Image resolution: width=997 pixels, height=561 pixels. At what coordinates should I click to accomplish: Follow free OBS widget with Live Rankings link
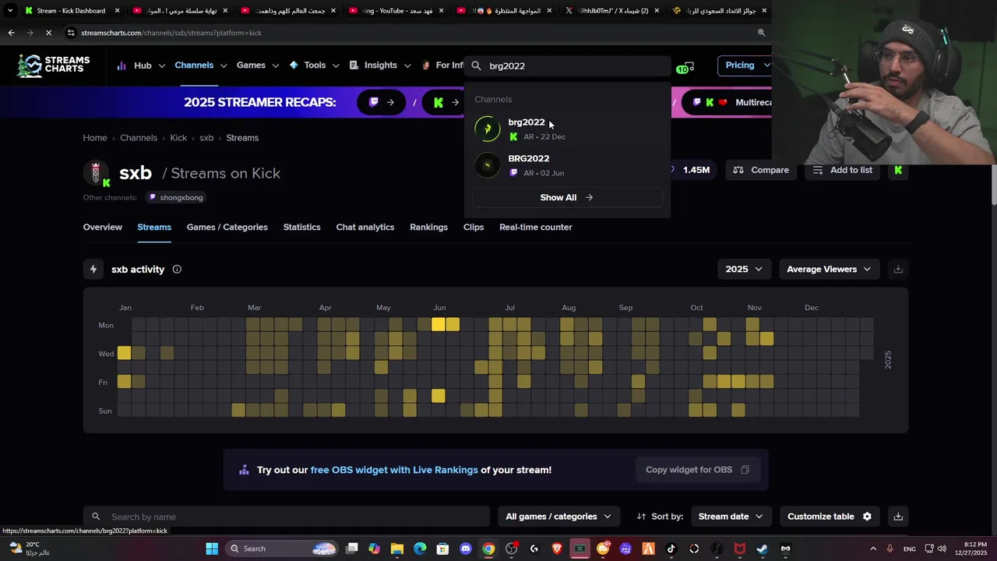[x=394, y=470]
